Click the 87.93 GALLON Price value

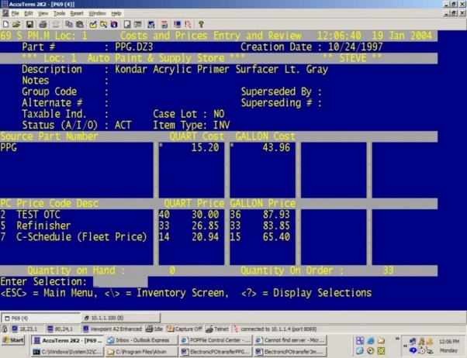pyautogui.click(x=276, y=215)
